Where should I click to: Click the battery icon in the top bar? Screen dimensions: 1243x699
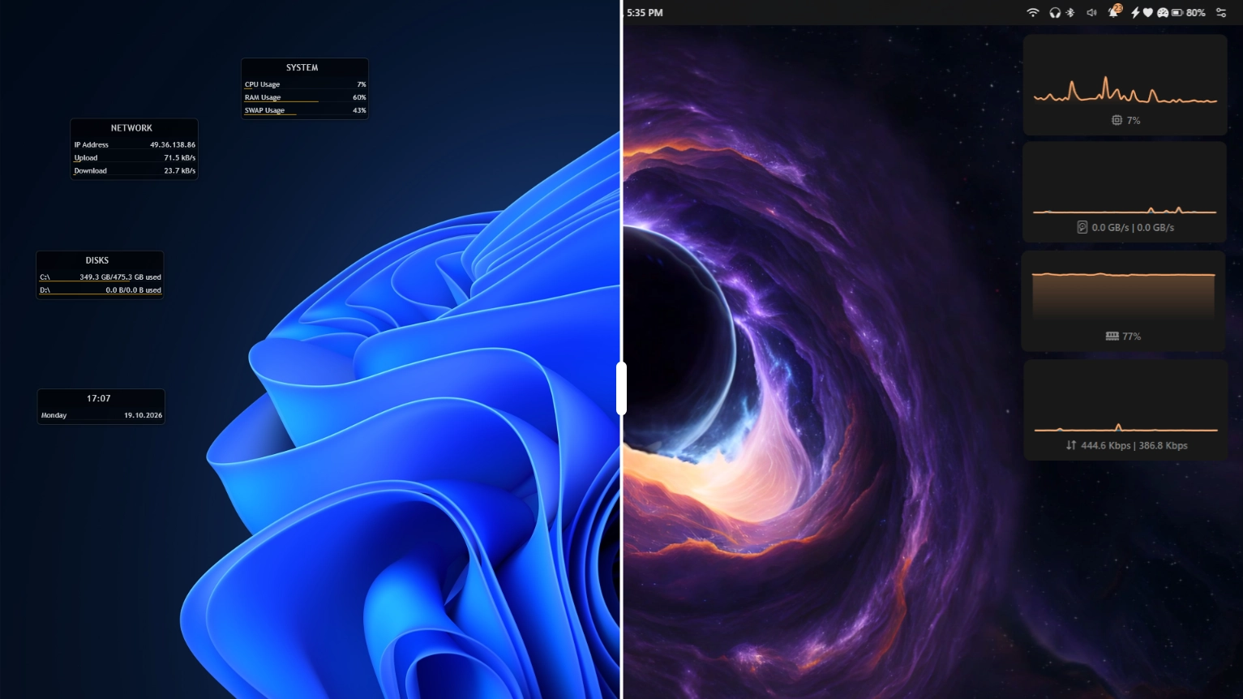(x=1177, y=12)
